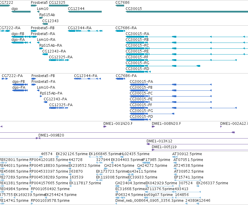Open the CG30015 gene label
The width and height of the screenshot is (248, 205).
(134, 9)
